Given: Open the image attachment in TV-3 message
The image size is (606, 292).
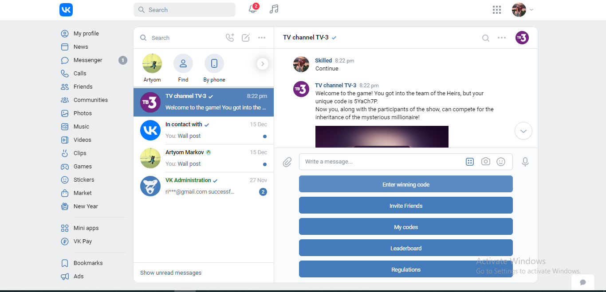Looking at the screenshot, I should coord(382,136).
